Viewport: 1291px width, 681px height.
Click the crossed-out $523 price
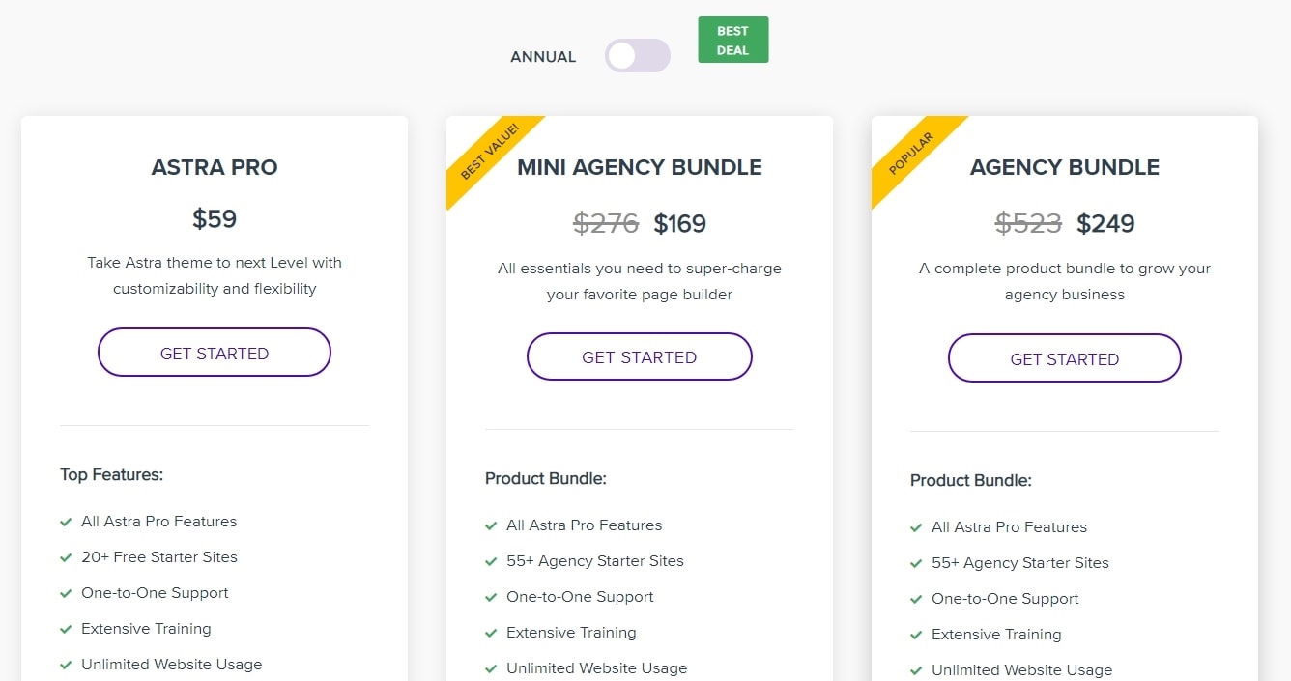pos(1028,224)
